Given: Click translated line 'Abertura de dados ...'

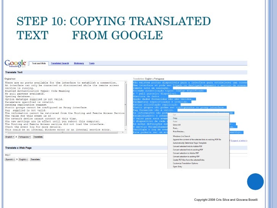Looking at the screenshot, I should click(x=150, y=96).
